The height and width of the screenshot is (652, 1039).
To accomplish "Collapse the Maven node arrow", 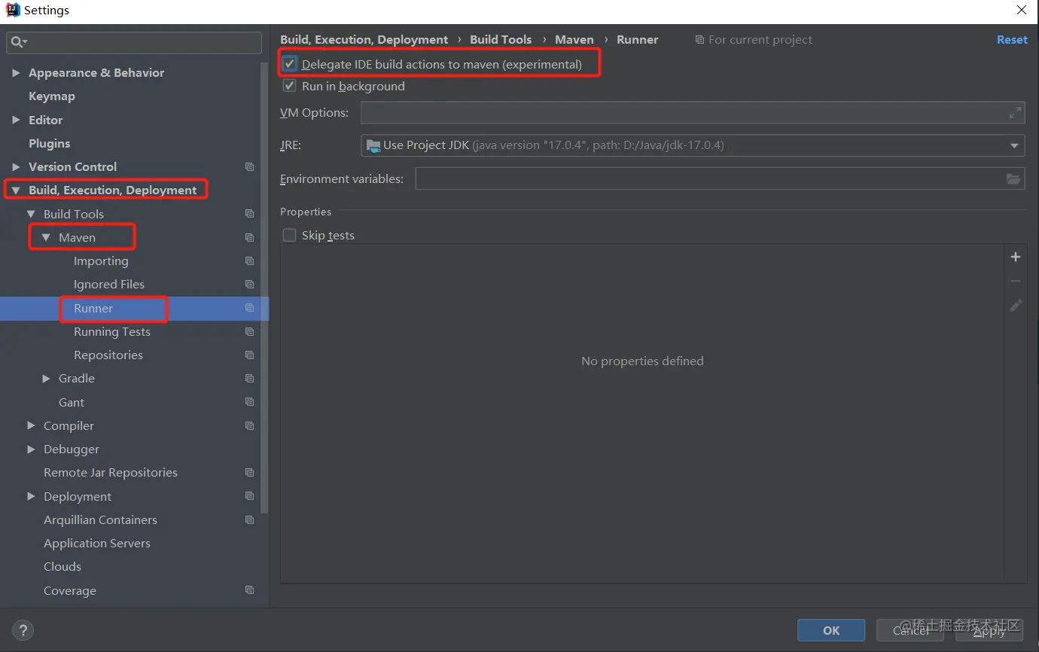I will click(46, 237).
